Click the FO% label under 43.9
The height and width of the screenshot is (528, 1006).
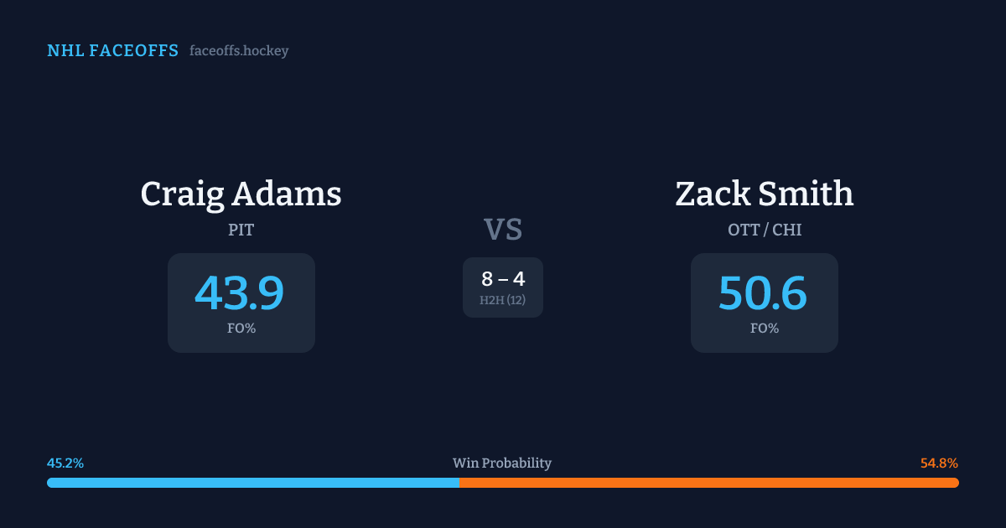click(241, 329)
